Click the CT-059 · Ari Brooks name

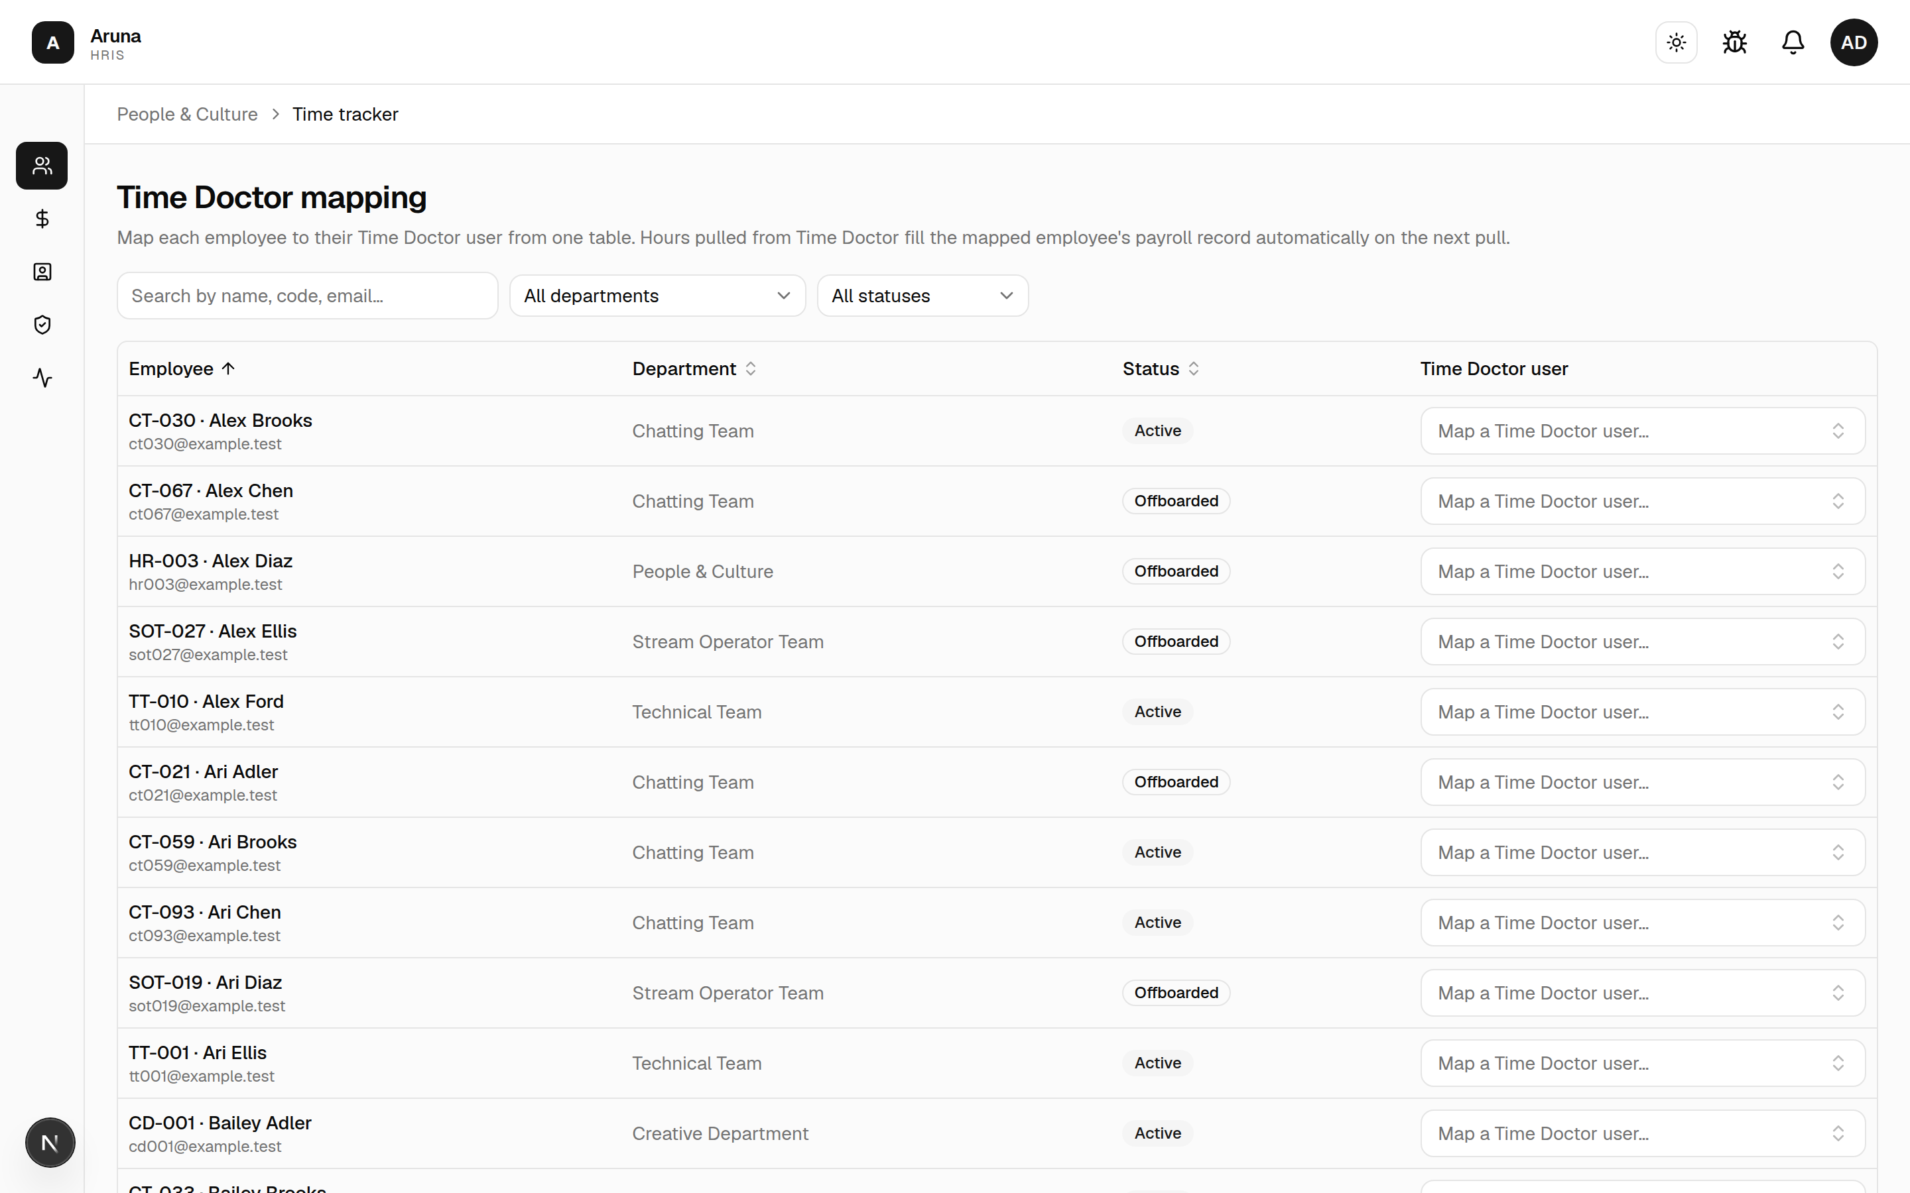(x=212, y=842)
